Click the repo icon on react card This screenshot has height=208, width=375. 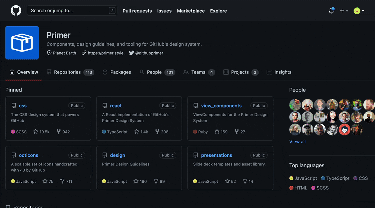104,106
